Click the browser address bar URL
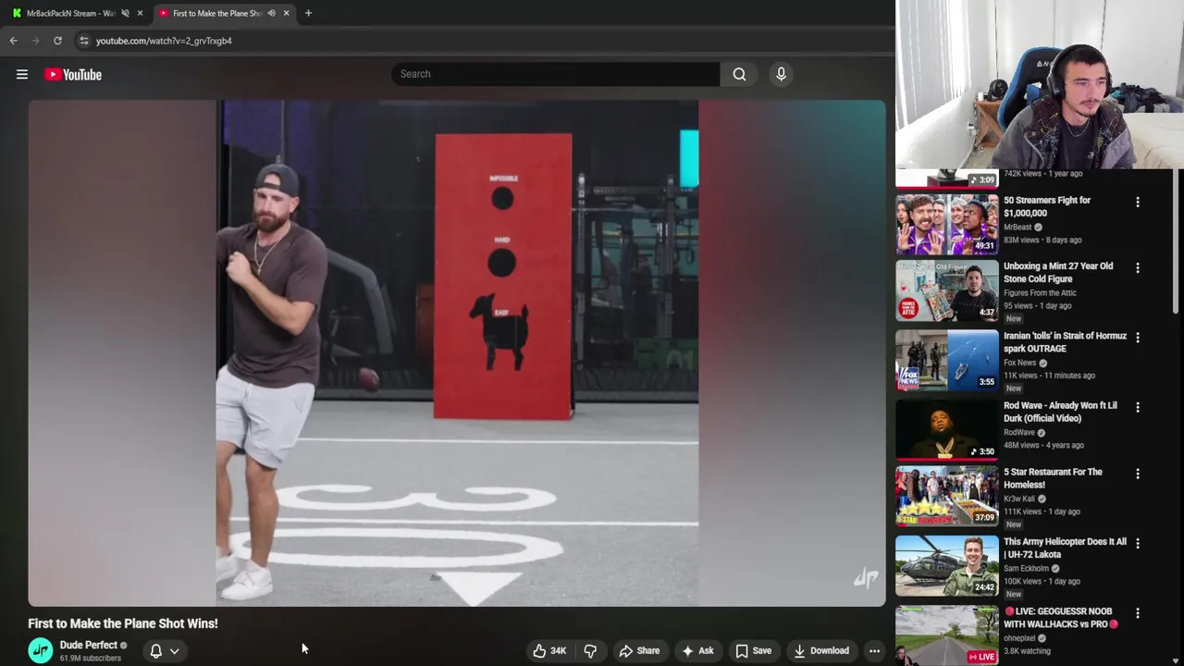Image resolution: width=1184 pixels, height=666 pixels. (164, 41)
